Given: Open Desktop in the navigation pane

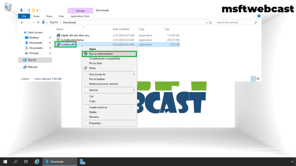Looking at the screenshot, I should (x=34, y=38).
